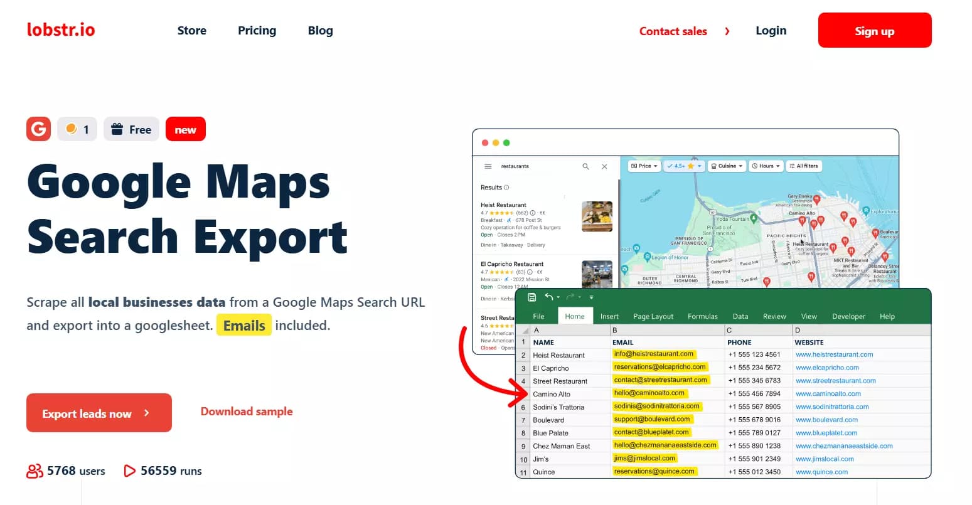This screenshot has width=972, height=505.
Task: Select the EMAIL column header cell
Action: click(667, 343)
